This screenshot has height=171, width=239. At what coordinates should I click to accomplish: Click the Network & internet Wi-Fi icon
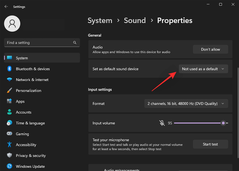pyautogui.click(x=10, y=80)
